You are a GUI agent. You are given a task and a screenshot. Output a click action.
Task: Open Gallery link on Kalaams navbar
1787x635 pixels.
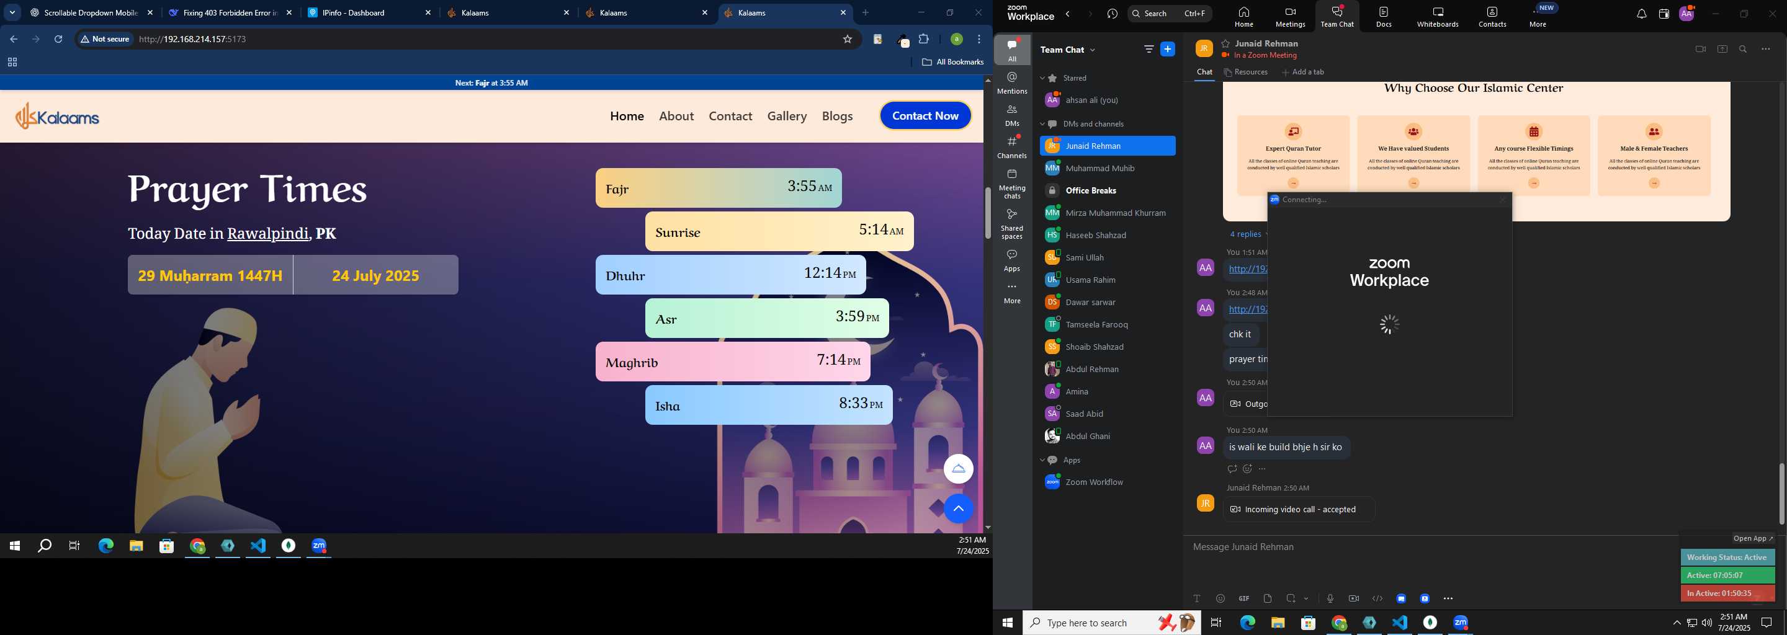pos(787,116)
